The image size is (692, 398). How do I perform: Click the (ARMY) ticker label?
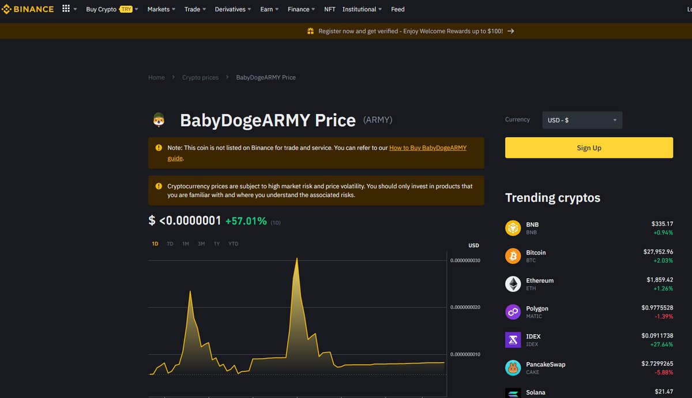(x=378, y=120)
